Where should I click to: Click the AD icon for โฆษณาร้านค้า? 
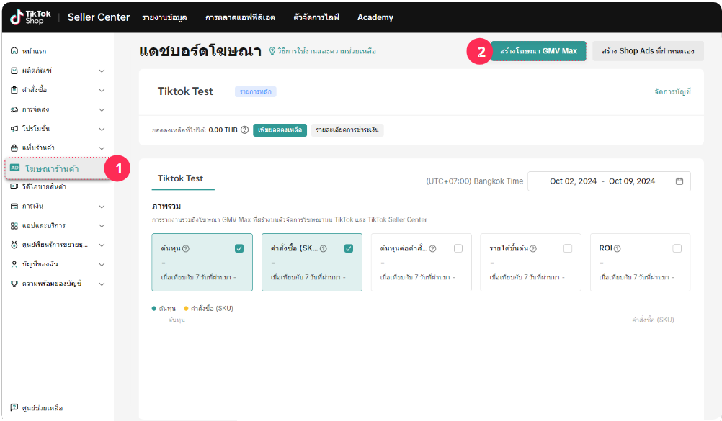(15, 168)
